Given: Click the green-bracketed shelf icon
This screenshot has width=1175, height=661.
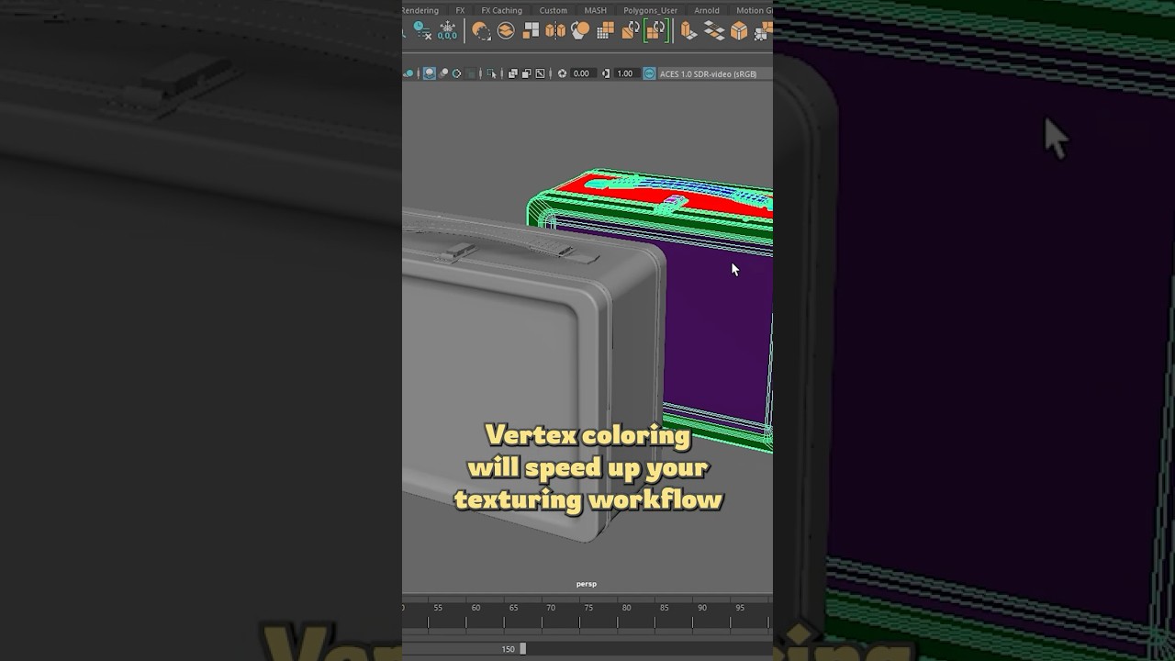Looking at the screenshot, I should (x=655, y=30).
